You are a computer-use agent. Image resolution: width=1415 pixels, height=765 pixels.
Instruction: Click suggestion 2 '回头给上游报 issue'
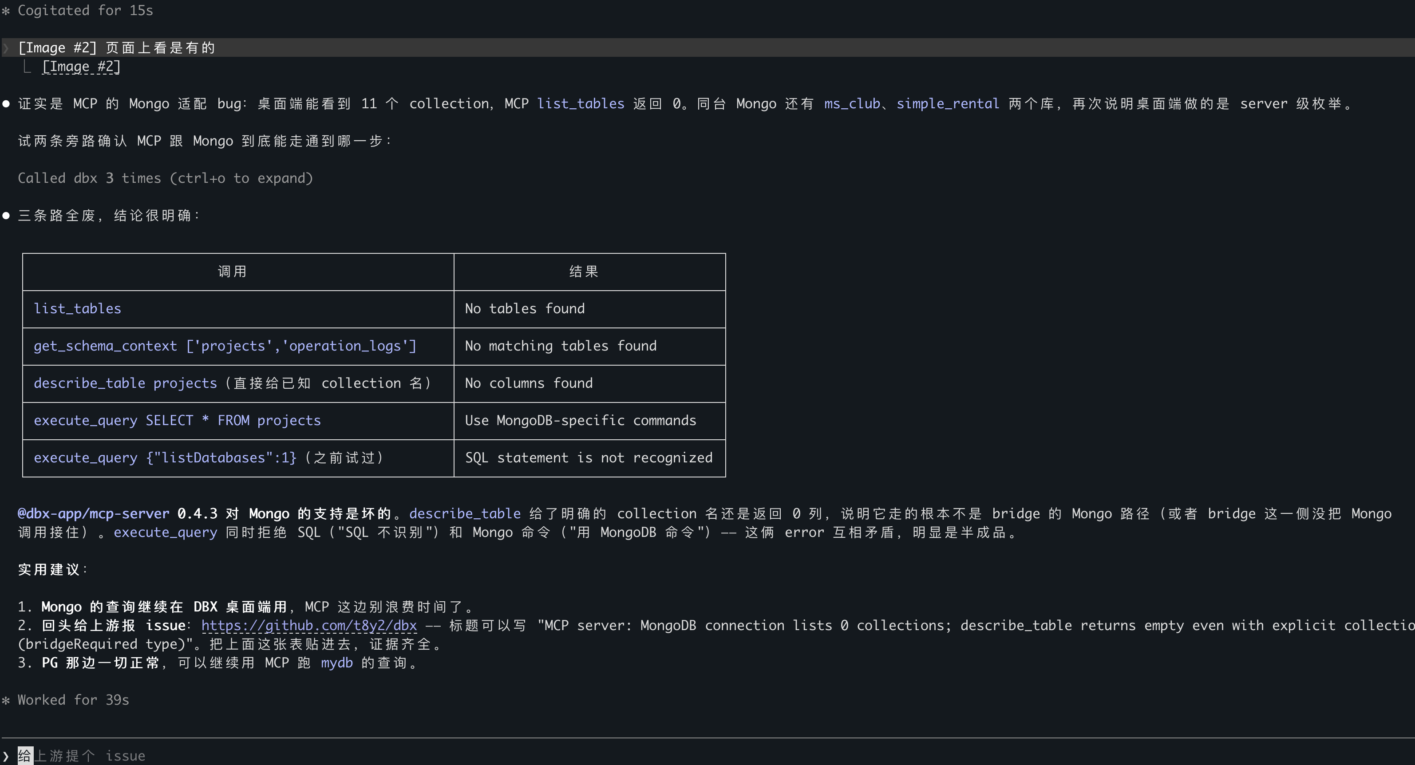pos(114,626)
